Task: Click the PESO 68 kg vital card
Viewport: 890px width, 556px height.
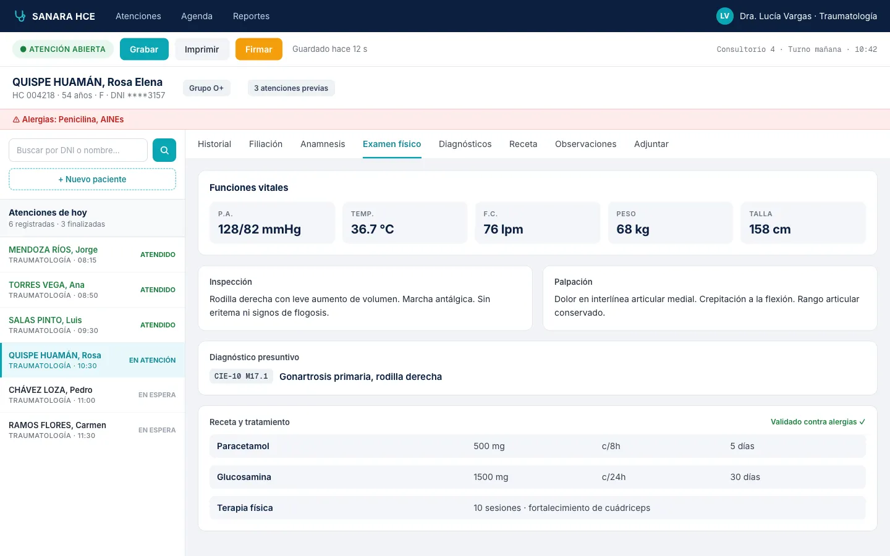Action: pos(671,222)
